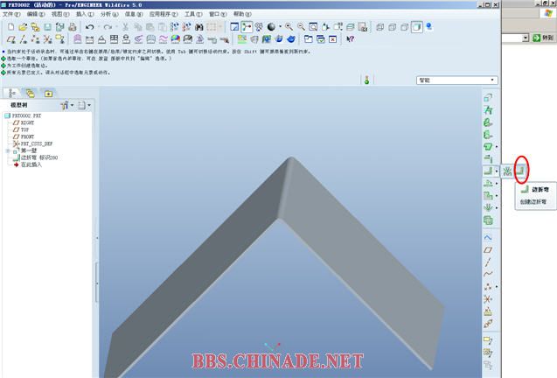Image resolution: width=557 pixels, height=378 pixels.
Task: Select the RIGHT datum plane in tree
Action: click(x=24, y=122)
